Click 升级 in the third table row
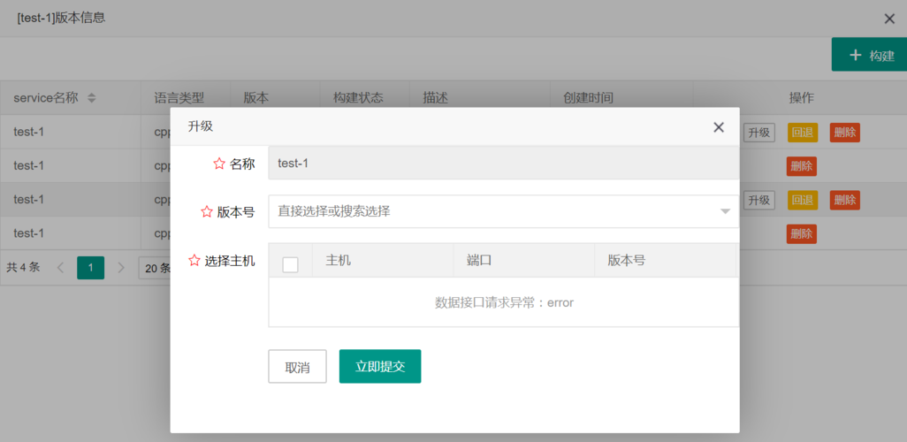The image size is (907, 442). (758, 200)
